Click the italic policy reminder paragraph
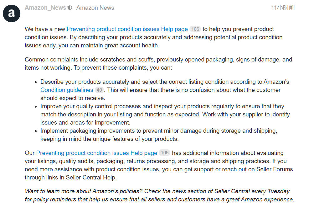 [x=159, y=195]
